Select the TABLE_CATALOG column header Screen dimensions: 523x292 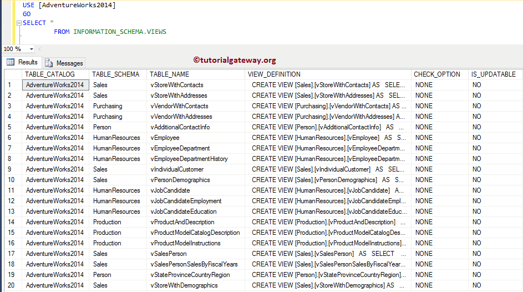pos(55,74)
